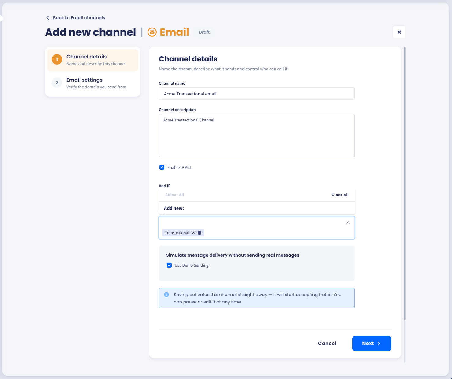Click the tag selection input box
Screen dimensions: 452x379
257,228
